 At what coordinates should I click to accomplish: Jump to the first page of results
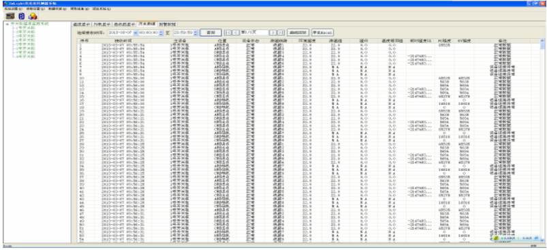pyautogui.click(x=228, y=33)
